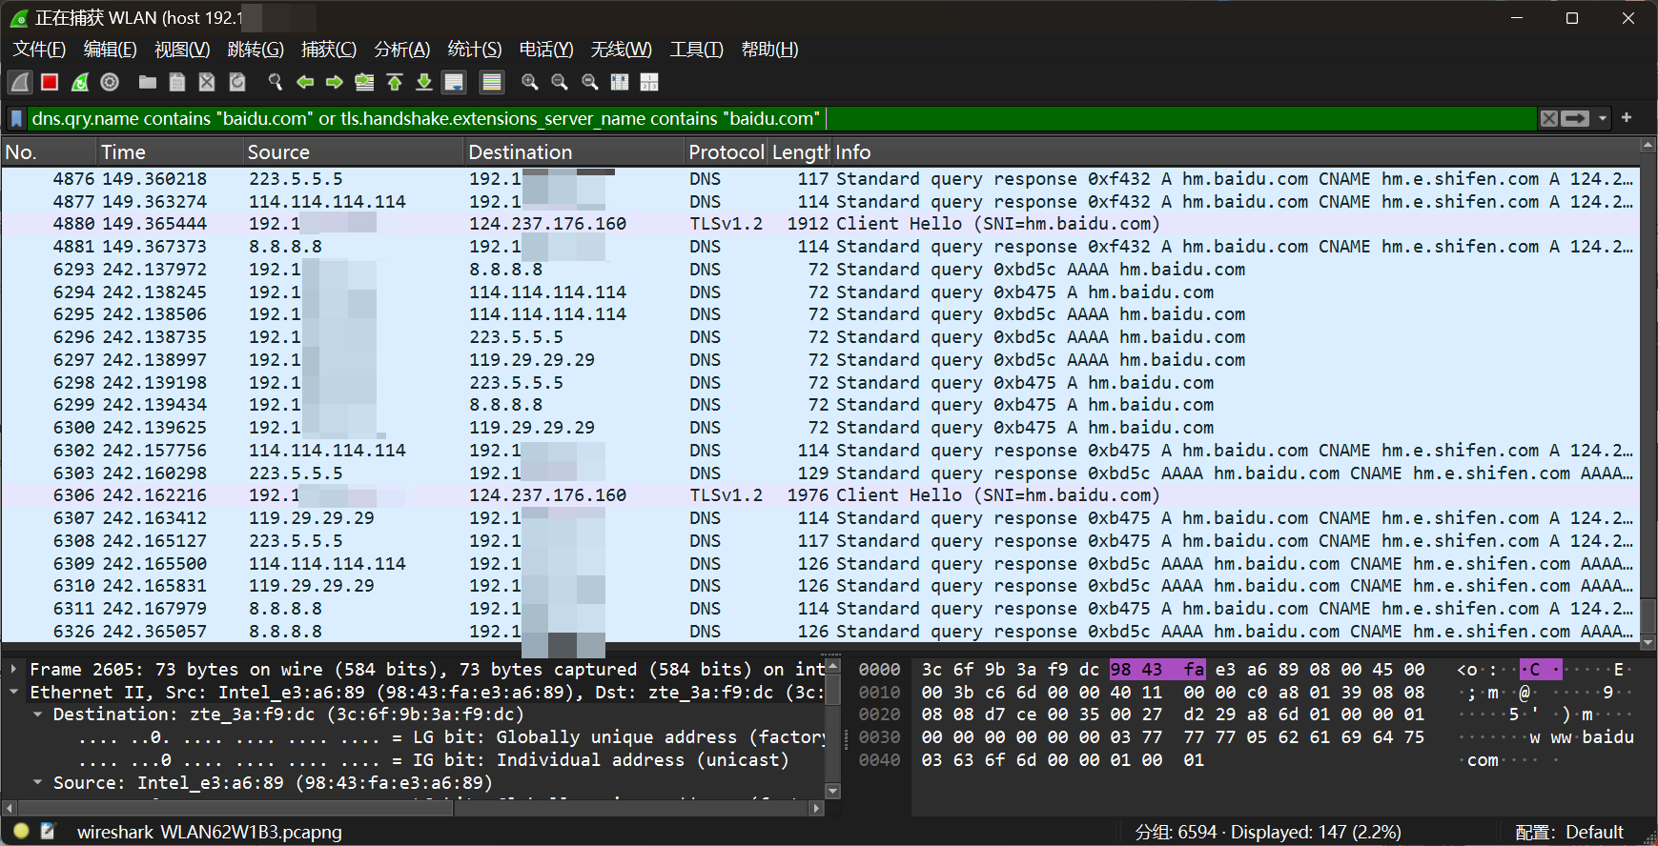Stop the running capture with the red square
1658x846 pixels.
tap(50, 82)
